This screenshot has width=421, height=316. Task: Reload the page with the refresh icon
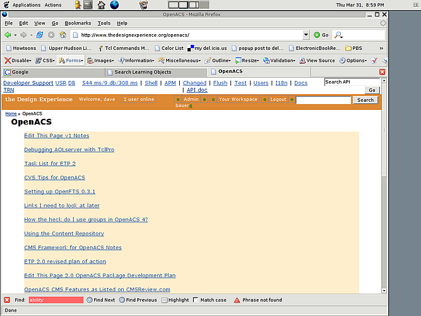tap(40, 35)
